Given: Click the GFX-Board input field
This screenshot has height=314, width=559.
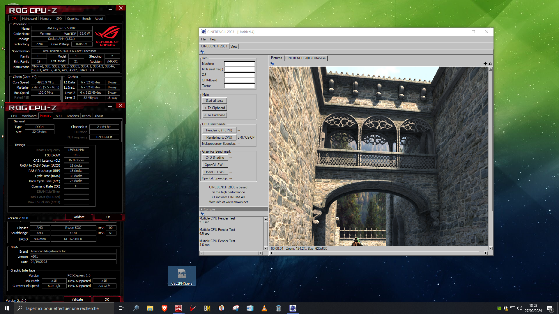Looking at the screenshot, I should tap(239, 80).
